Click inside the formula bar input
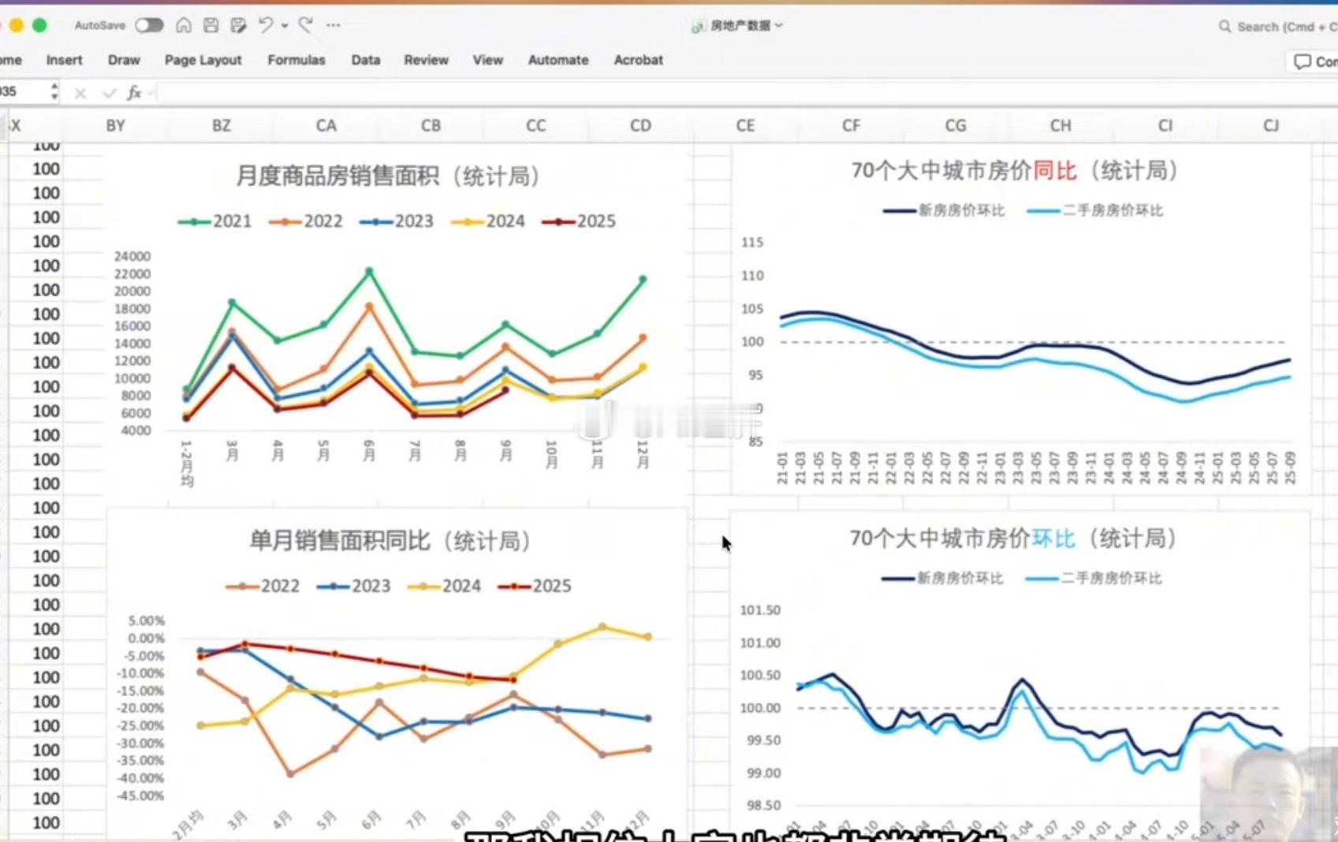The height and width of the screenshot is (842, 1338). (747, 92)
